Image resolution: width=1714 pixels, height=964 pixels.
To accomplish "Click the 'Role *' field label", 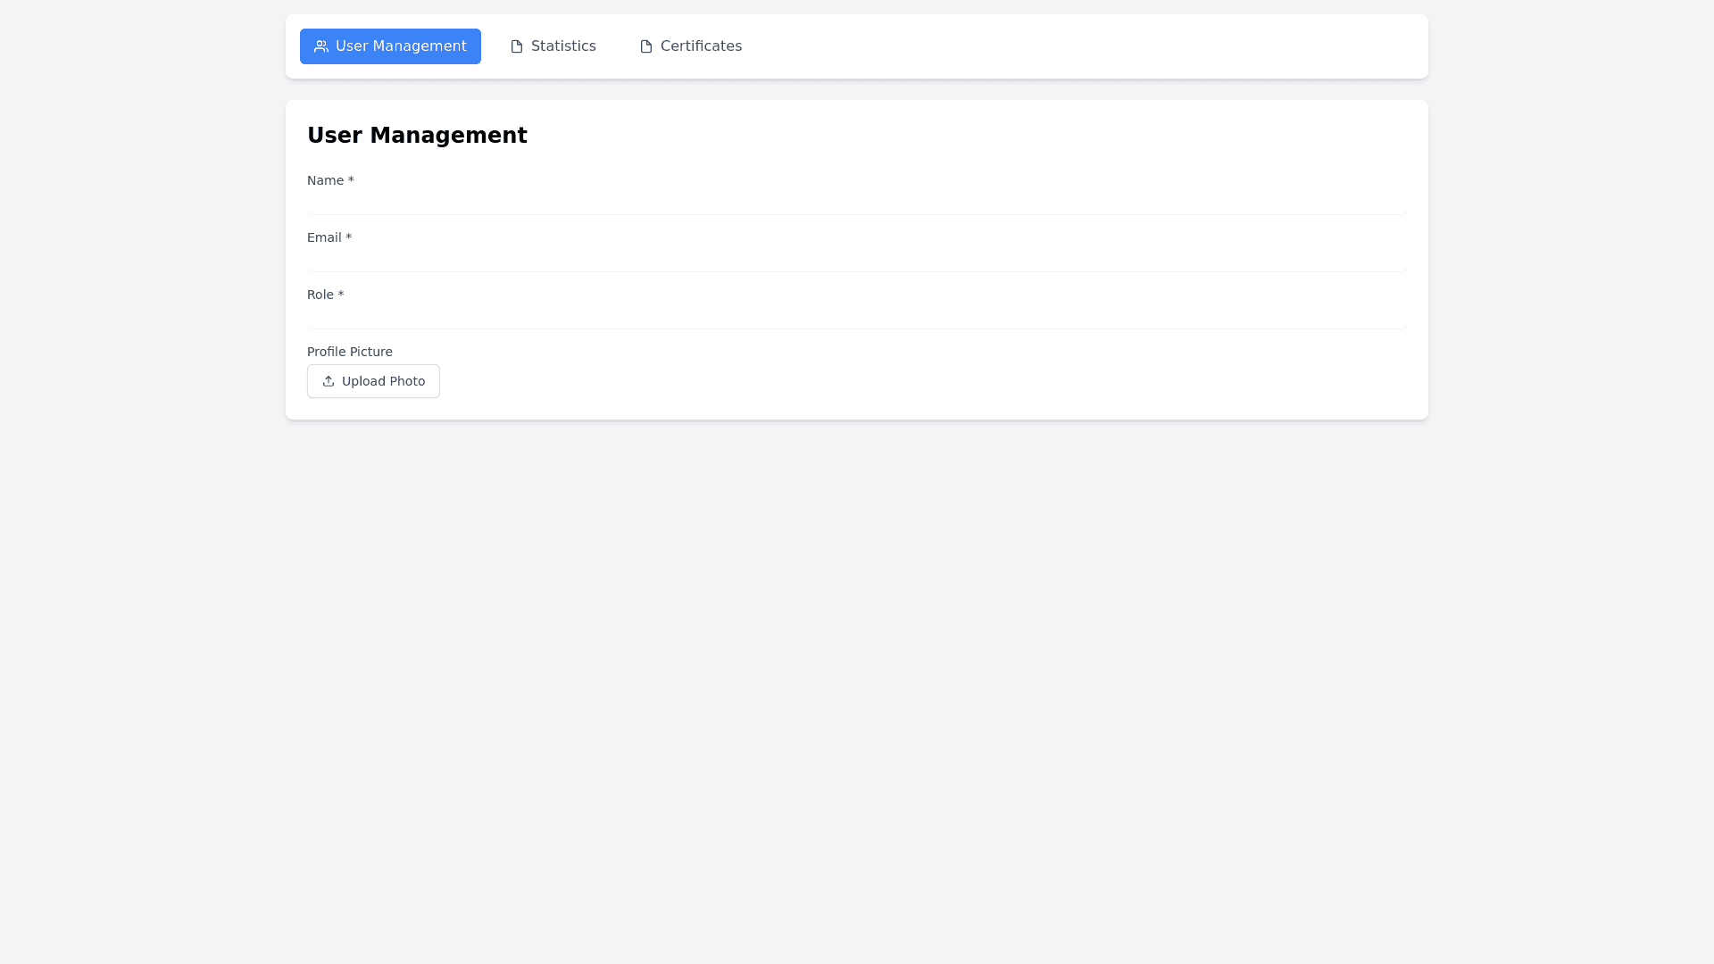I will click(325, 295).
